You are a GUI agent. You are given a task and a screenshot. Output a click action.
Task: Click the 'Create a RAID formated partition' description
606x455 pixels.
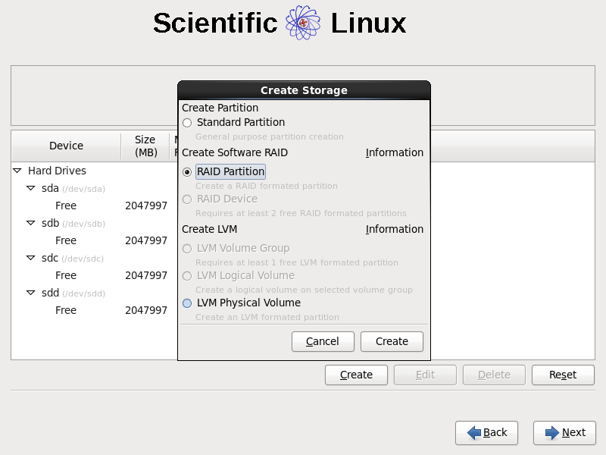point(267,186)
